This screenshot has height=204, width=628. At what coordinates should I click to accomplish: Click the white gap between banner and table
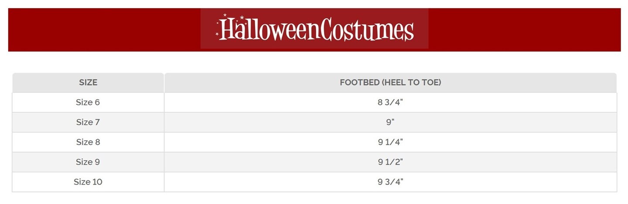tap(314, 62)
